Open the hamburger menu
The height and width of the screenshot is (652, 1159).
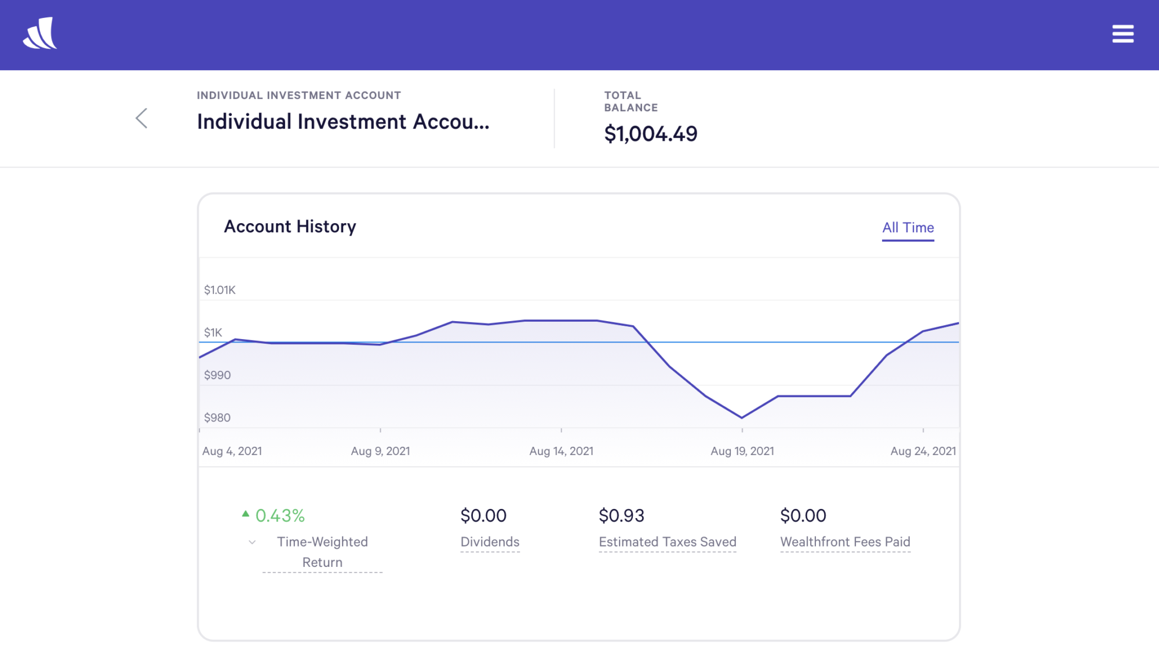pyautogui.click(x=1122, y=34)
